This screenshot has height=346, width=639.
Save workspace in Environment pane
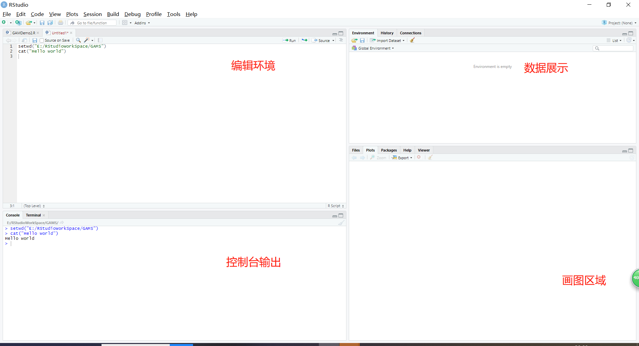tap(362, 40)
